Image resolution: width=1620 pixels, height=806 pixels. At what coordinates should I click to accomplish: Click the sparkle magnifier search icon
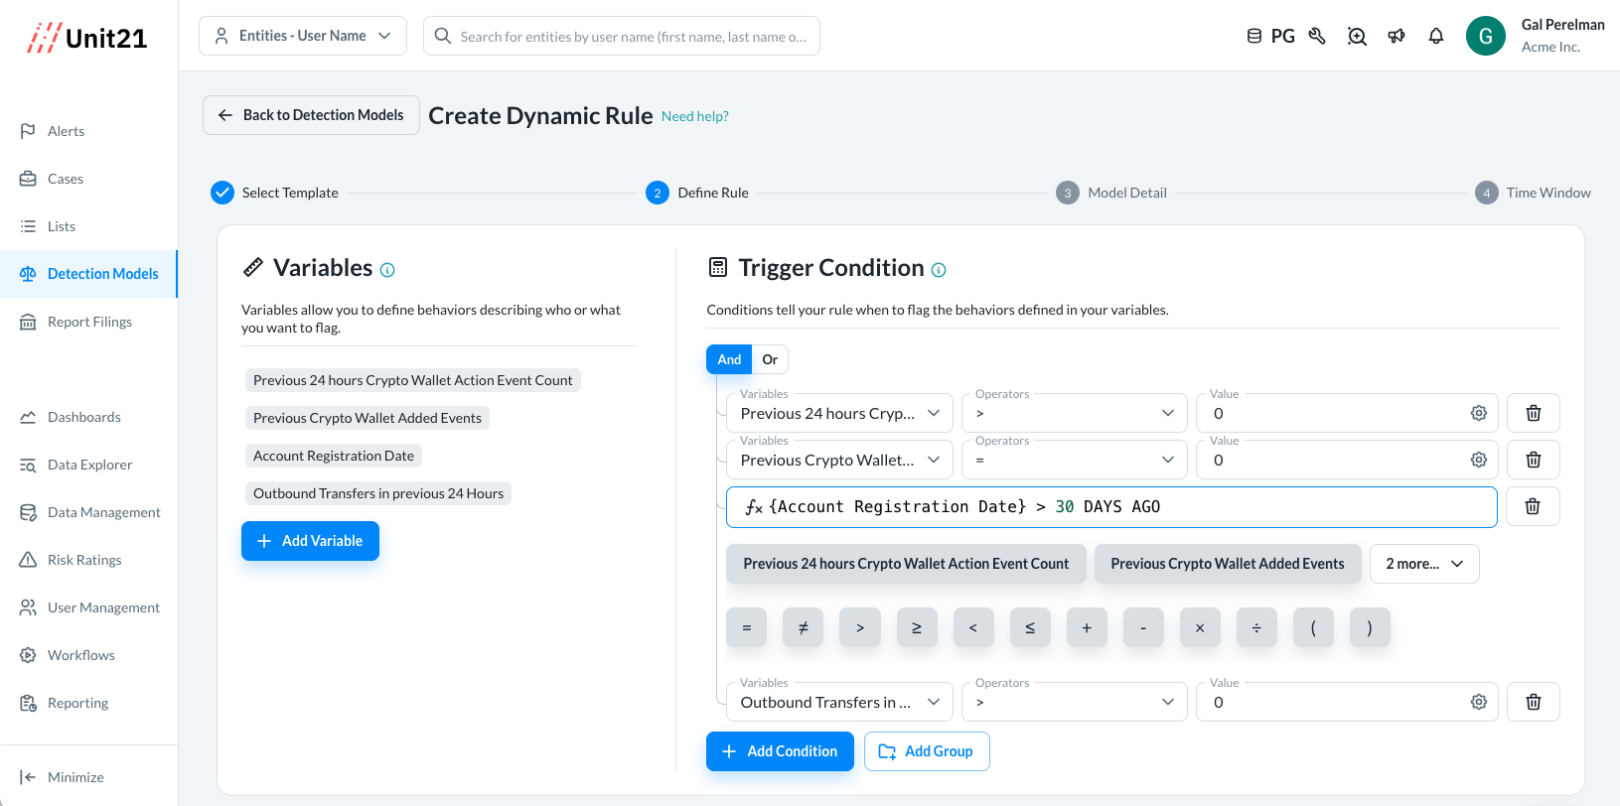tap(1357, 37)
